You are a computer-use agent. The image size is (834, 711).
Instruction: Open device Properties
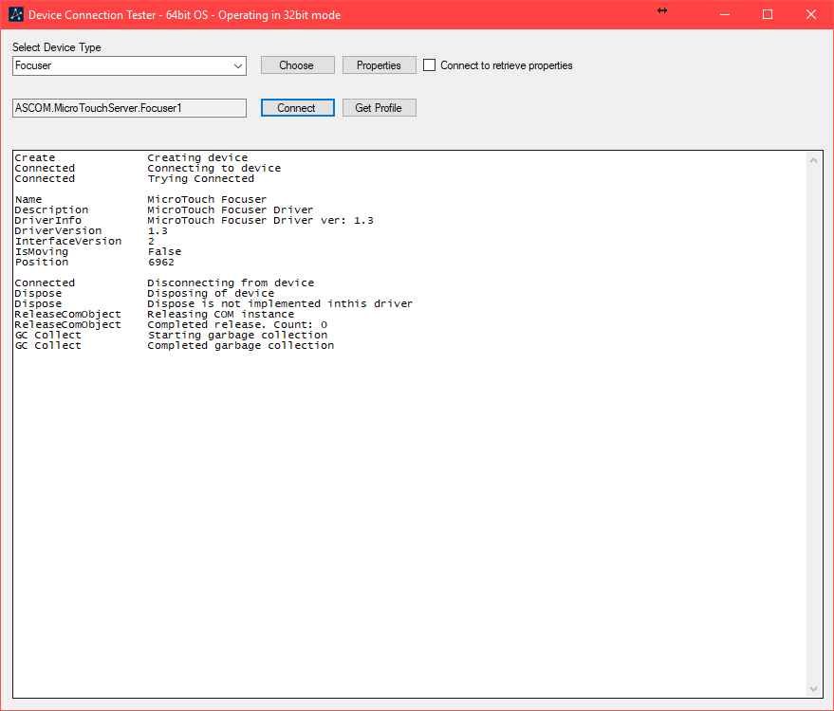coord(379,65)
